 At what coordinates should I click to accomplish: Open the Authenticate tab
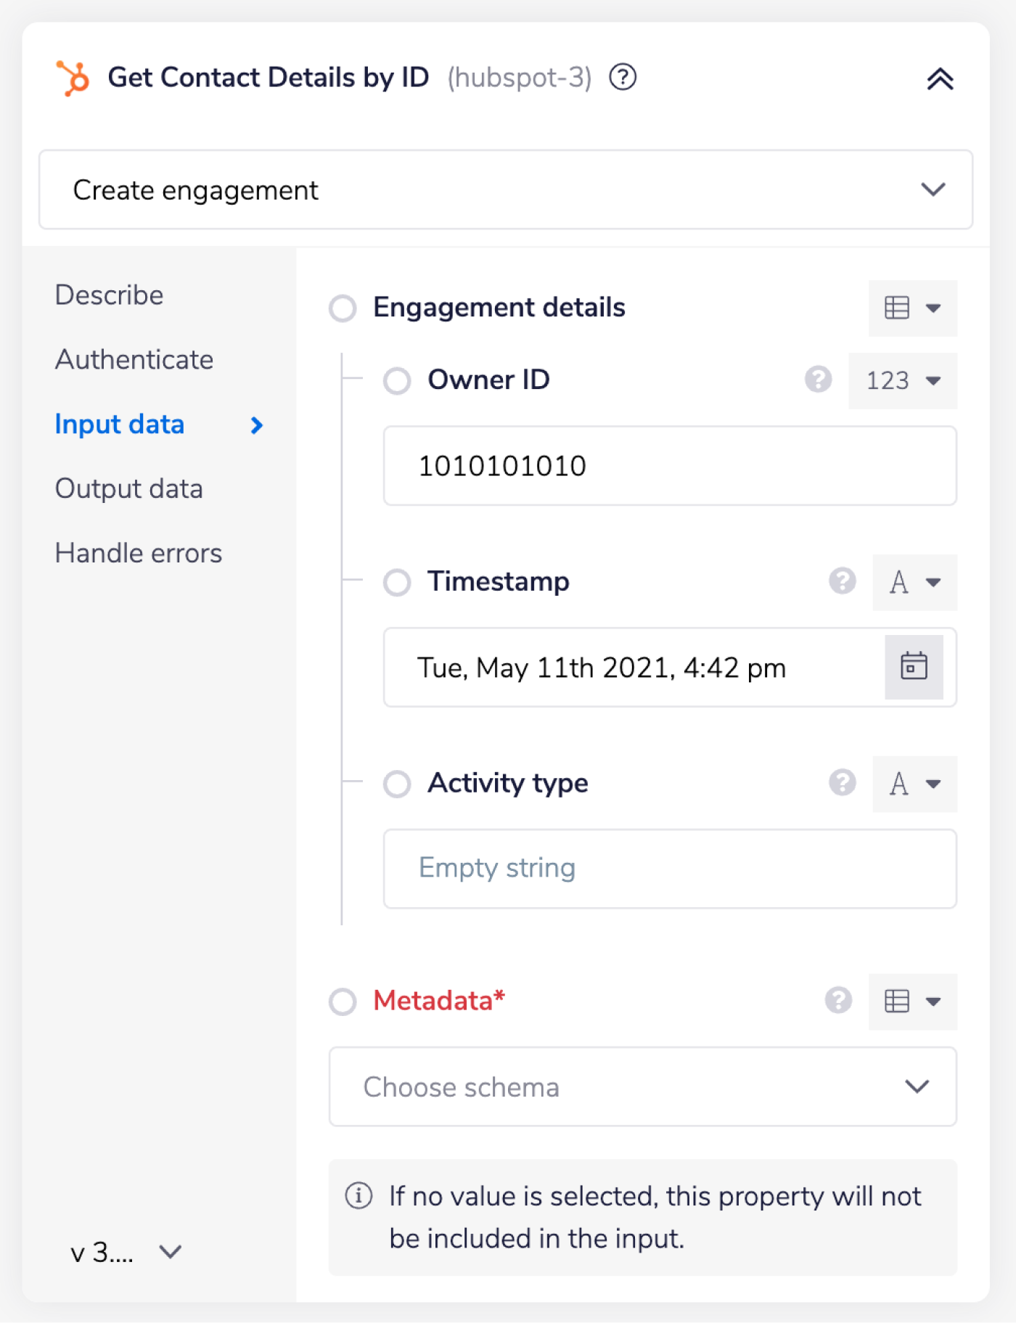pyautogui.click(x=134, y=359)
